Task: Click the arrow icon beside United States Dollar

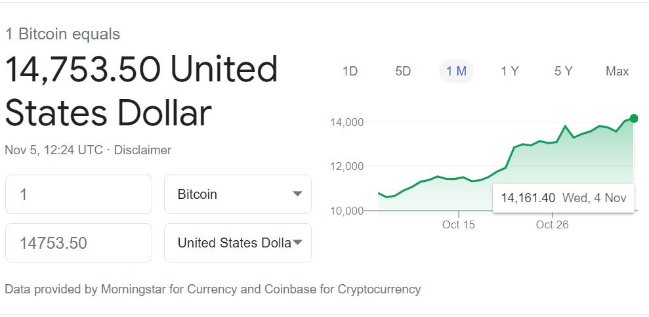Action: pos(297,243)
